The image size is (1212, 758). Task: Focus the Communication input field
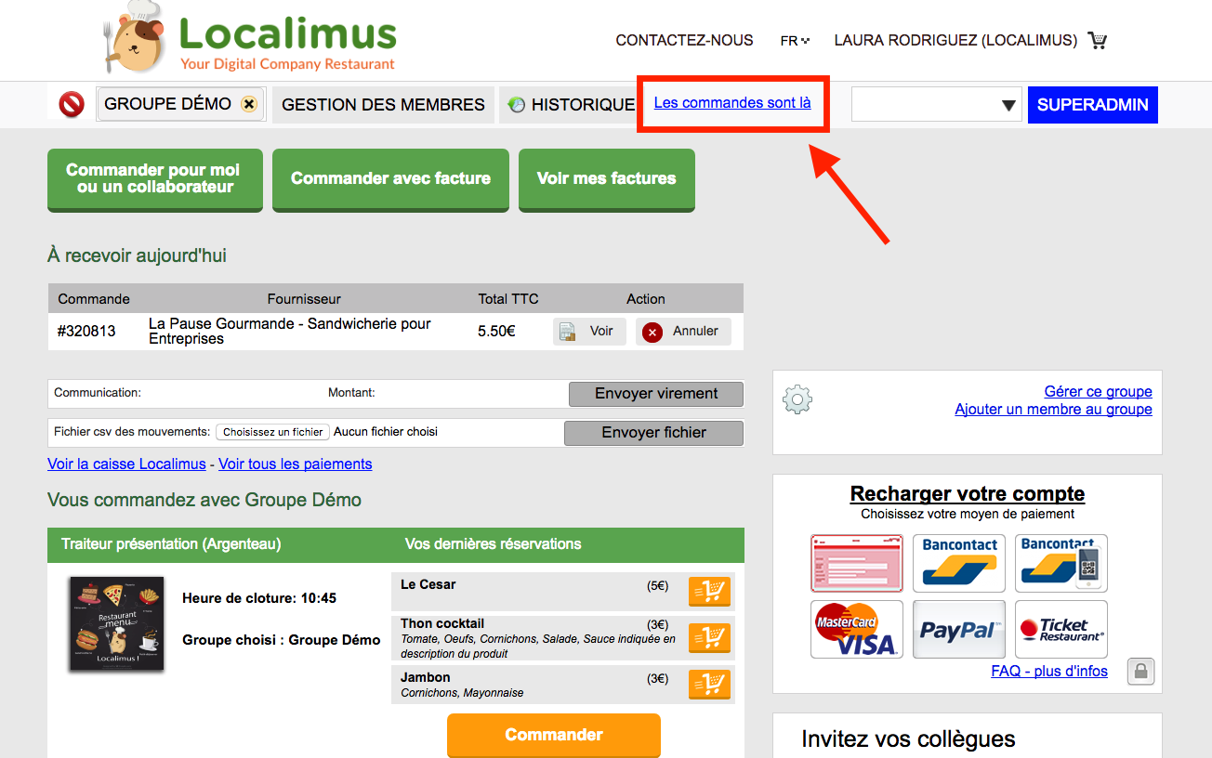232,393
